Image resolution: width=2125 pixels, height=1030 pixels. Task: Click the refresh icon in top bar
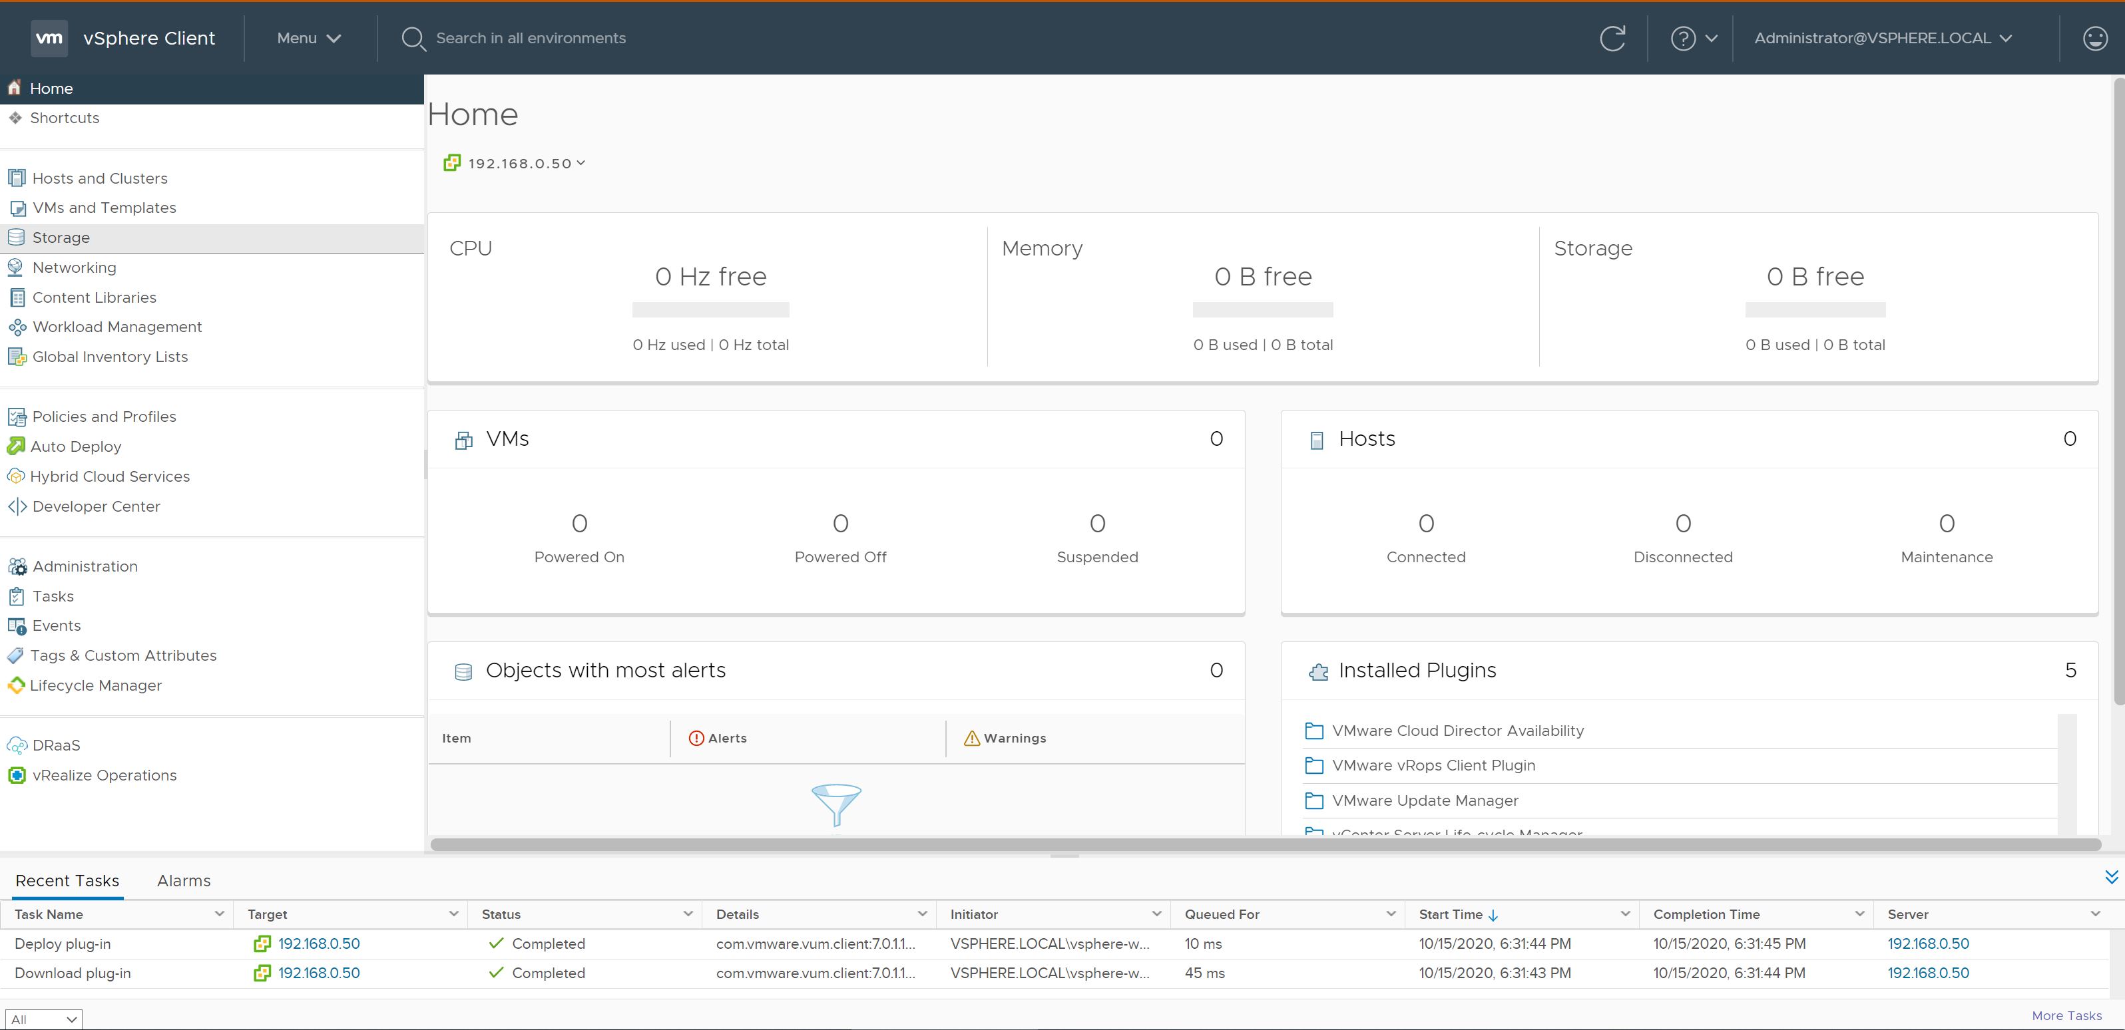(x=1612, y=38)
